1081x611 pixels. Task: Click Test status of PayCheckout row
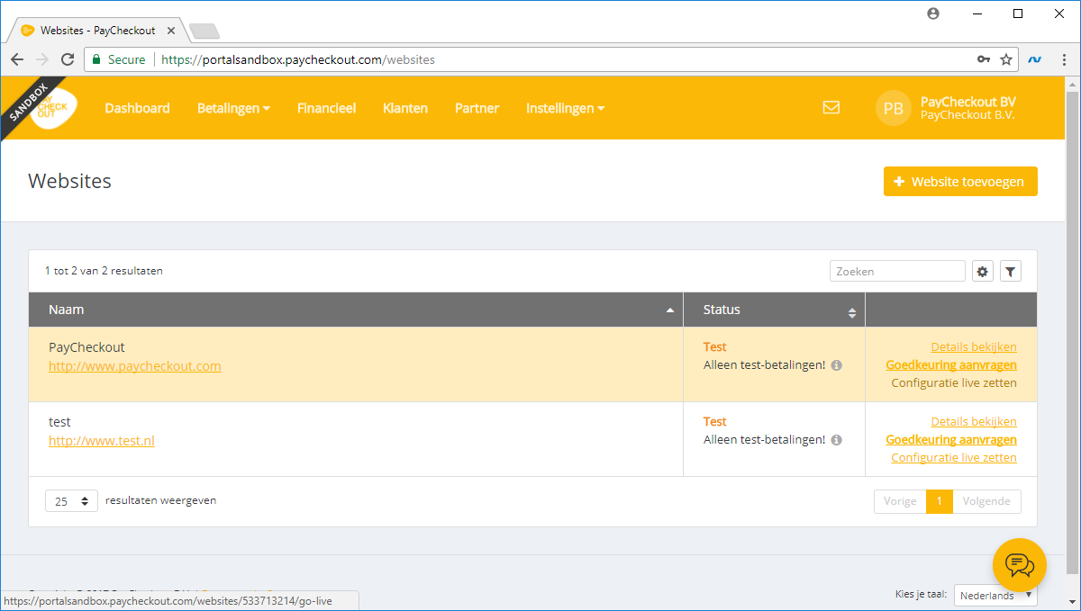[x=714, y=347]
